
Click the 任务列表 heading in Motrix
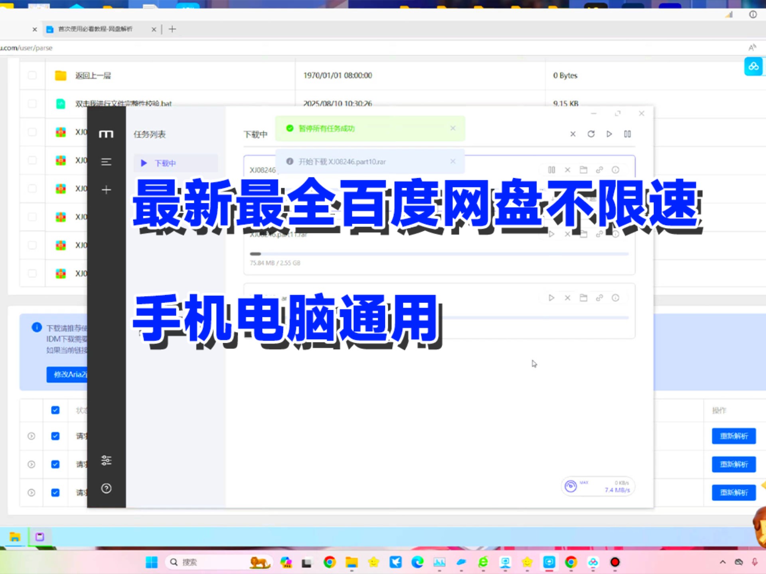(150, 134)
